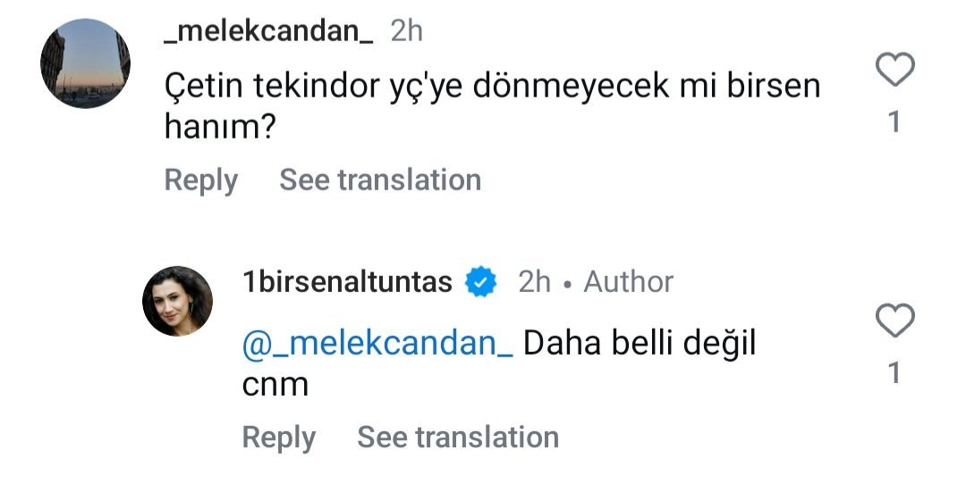Open _melekcandan_ profile picture
The height and width of the screenshot is (484, 966).
coord(86,63)
